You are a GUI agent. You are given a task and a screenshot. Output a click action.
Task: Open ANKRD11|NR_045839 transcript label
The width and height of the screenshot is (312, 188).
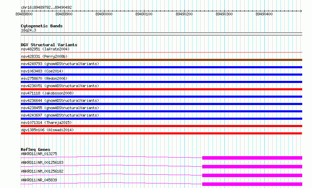(x=39, y=180)
